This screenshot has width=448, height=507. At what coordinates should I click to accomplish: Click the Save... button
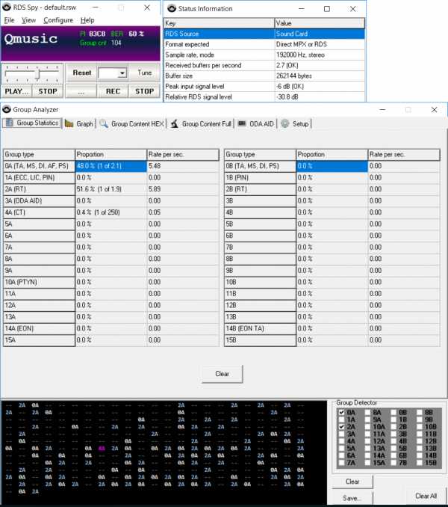(x=352, y=498)
